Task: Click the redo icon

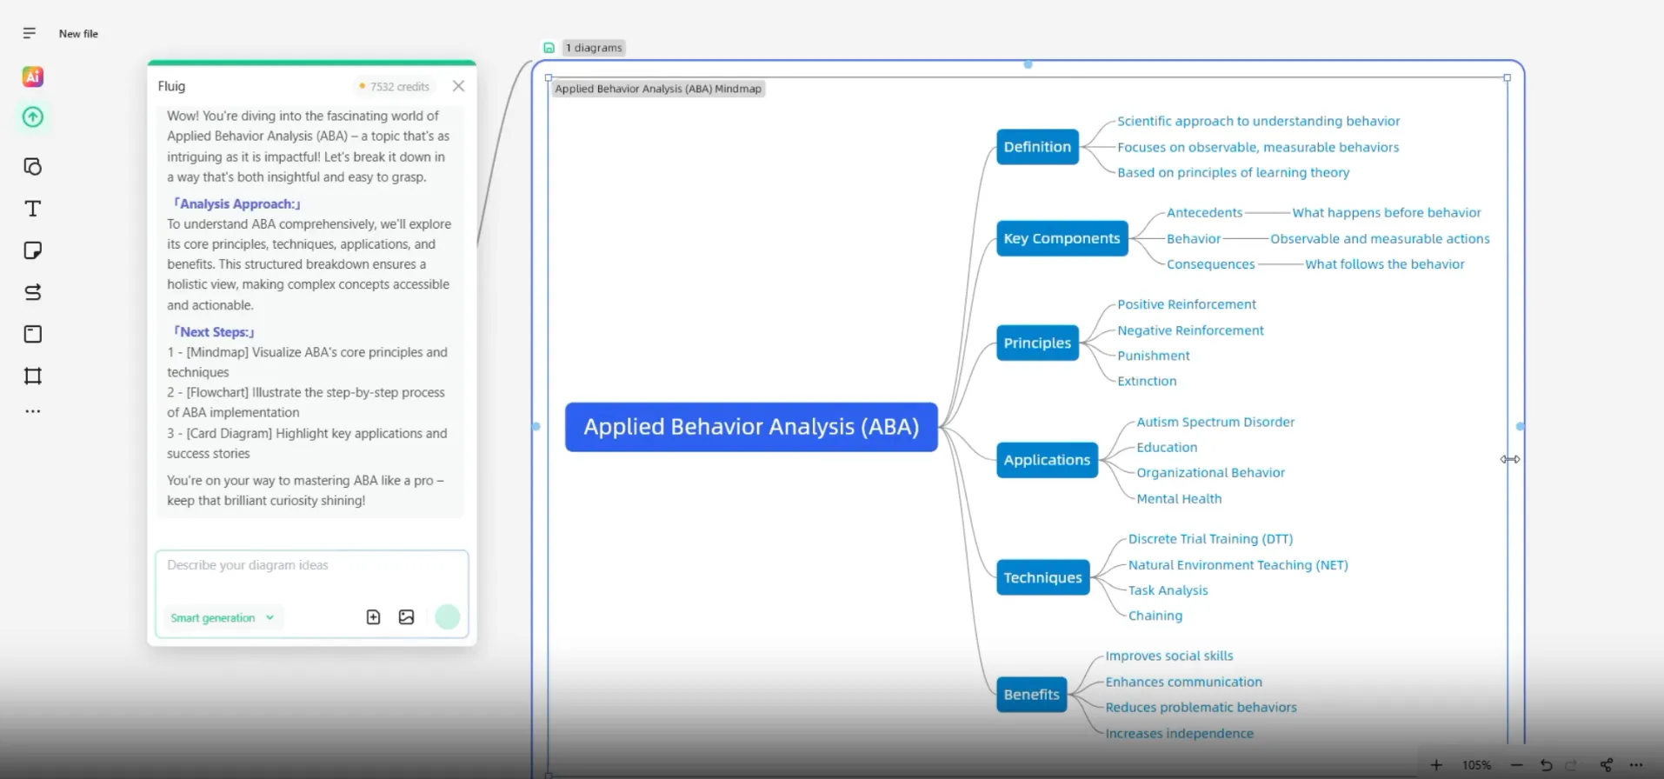Action: [1571, 765]
